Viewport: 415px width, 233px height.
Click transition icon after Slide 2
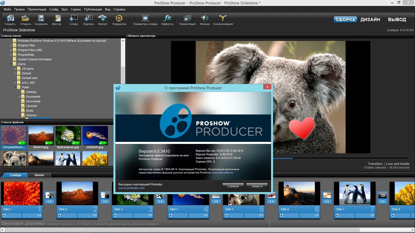(105, 195)
